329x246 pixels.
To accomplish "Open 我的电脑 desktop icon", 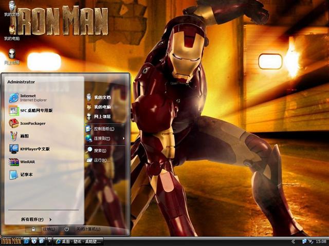I will (12, 32).
